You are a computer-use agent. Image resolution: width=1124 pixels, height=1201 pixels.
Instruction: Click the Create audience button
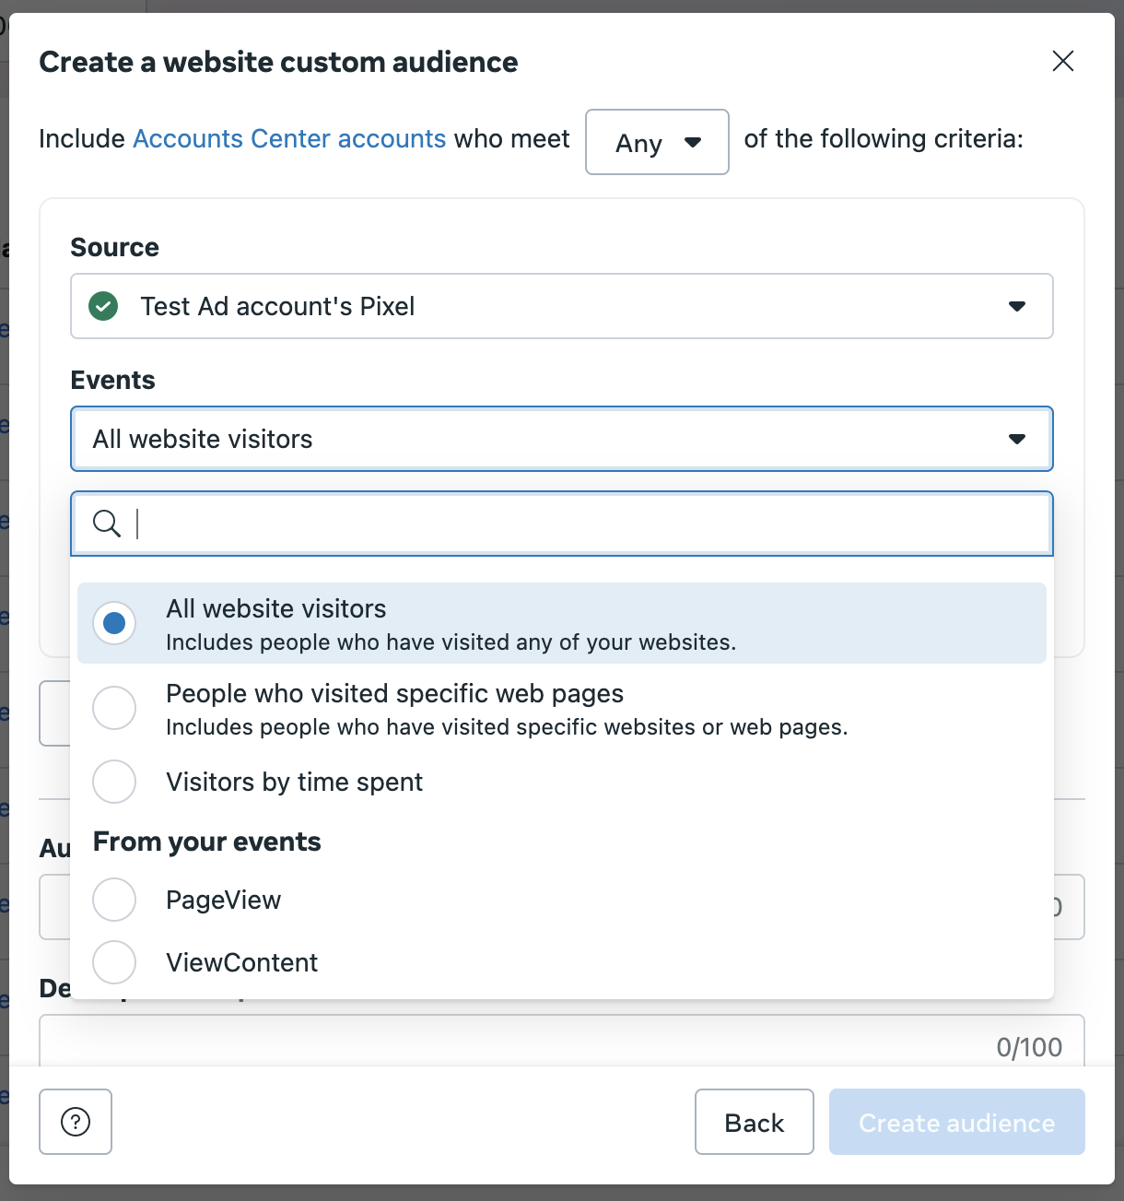957,1122
